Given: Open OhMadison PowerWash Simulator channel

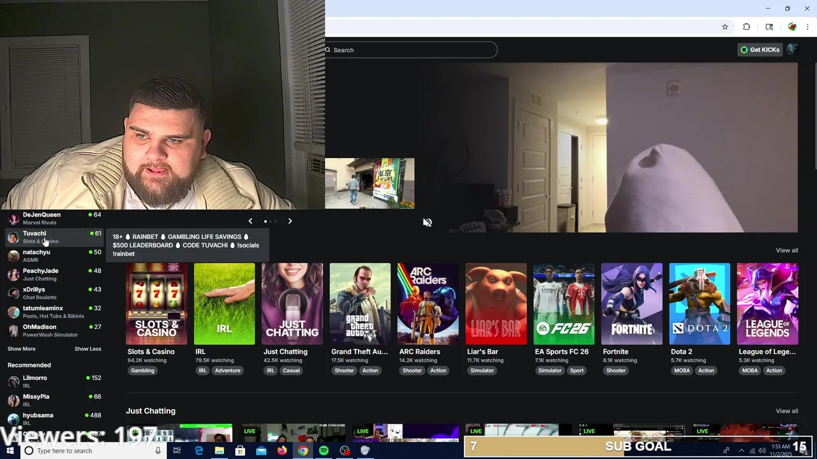Looking at the screenshot, I should pos(54,330).
